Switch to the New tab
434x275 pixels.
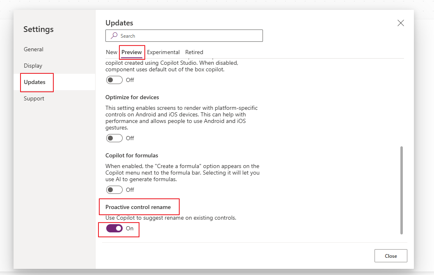(x=111, y=52)
